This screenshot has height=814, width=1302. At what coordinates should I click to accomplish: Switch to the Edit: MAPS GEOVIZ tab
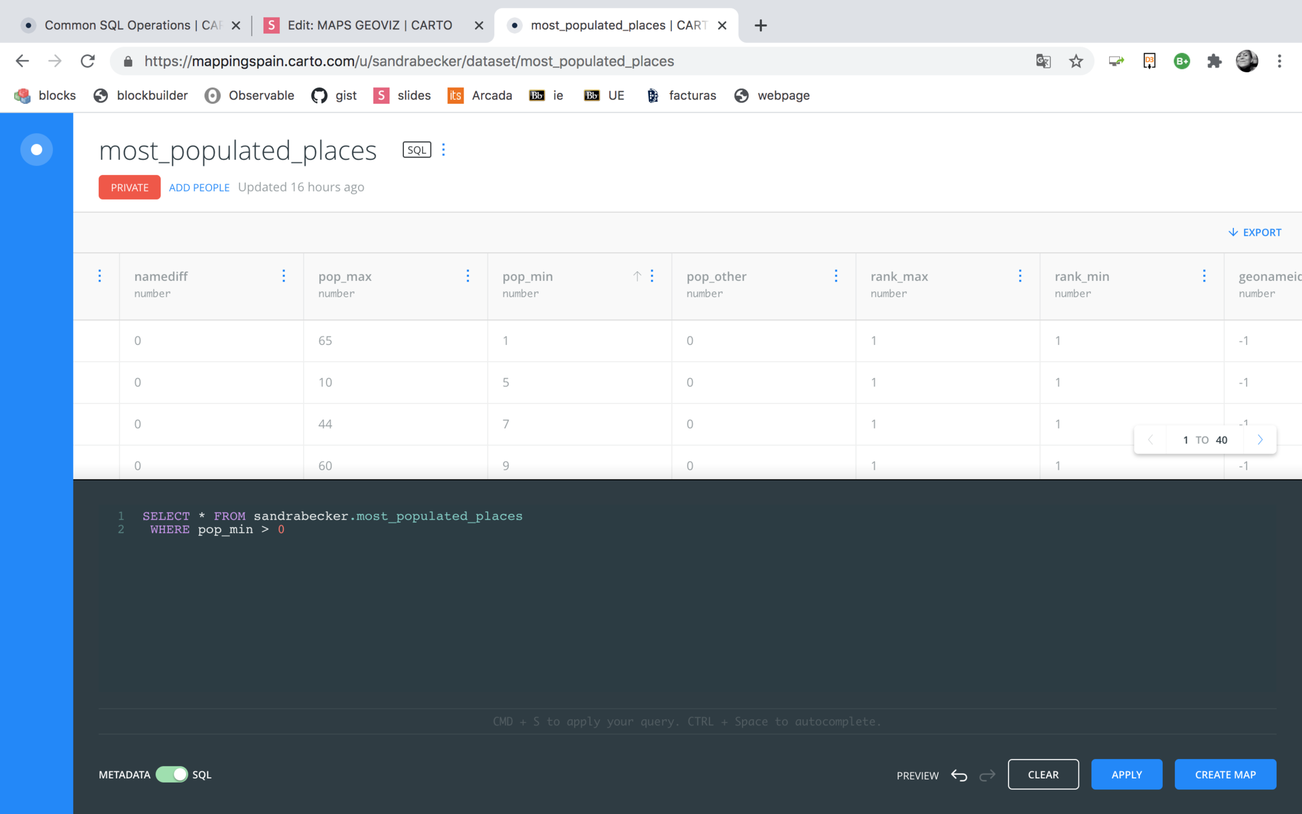point(369,25)
